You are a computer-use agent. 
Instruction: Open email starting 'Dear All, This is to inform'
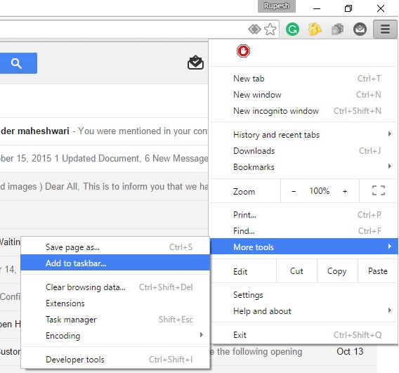click(x=104, y=187)
